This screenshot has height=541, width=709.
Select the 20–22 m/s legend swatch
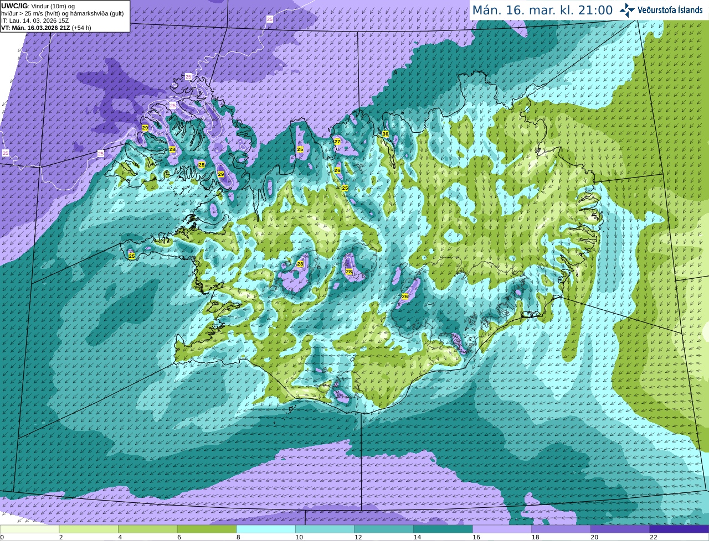point(620,529)
